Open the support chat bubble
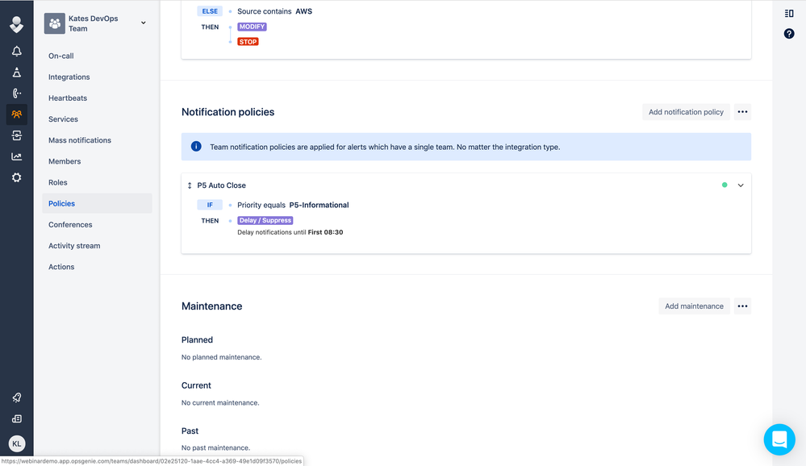806x466 pixels. click(779, 439)
